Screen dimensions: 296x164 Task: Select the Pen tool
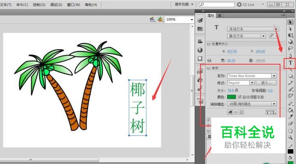[x=290, y=56]
